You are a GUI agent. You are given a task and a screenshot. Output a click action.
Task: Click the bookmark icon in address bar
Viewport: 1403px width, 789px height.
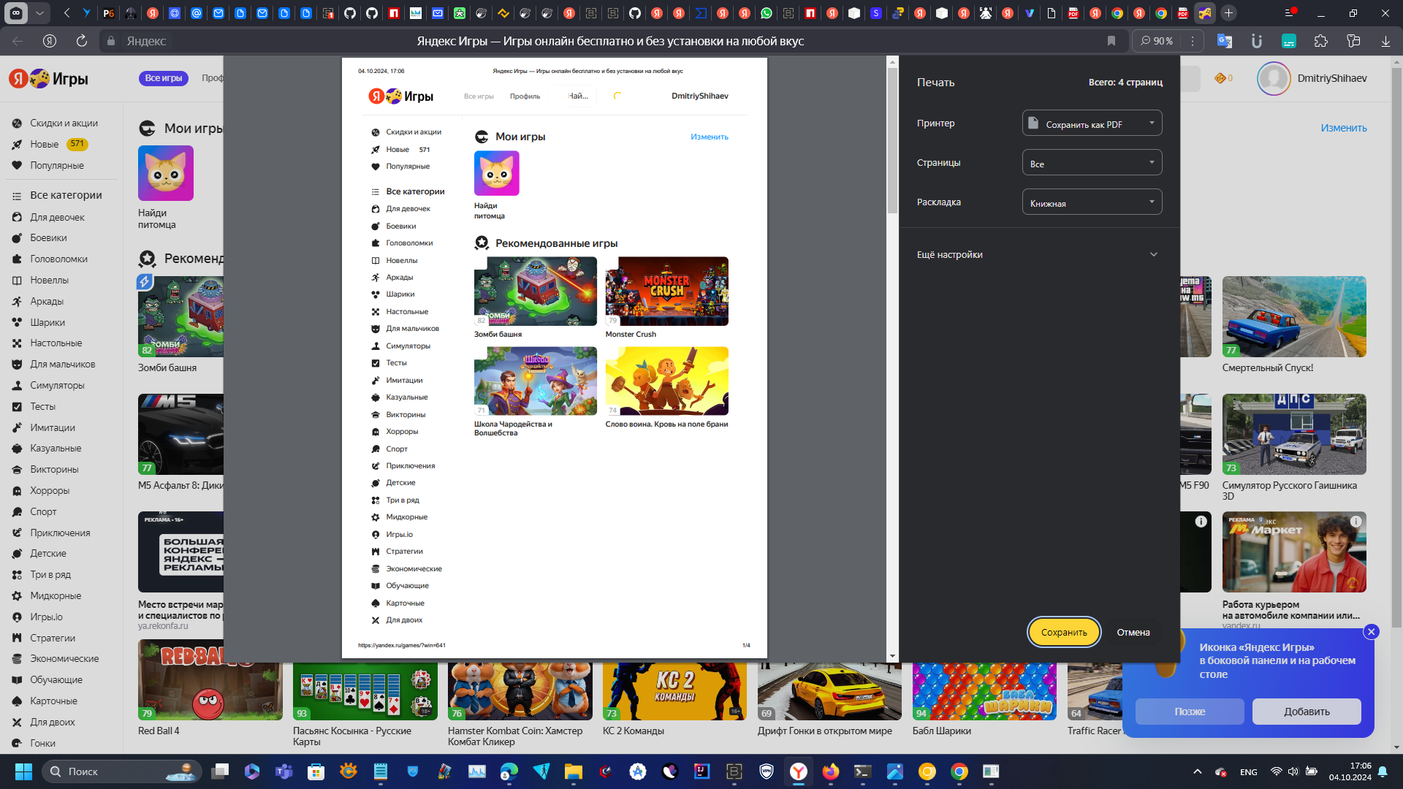(1111, 41)
